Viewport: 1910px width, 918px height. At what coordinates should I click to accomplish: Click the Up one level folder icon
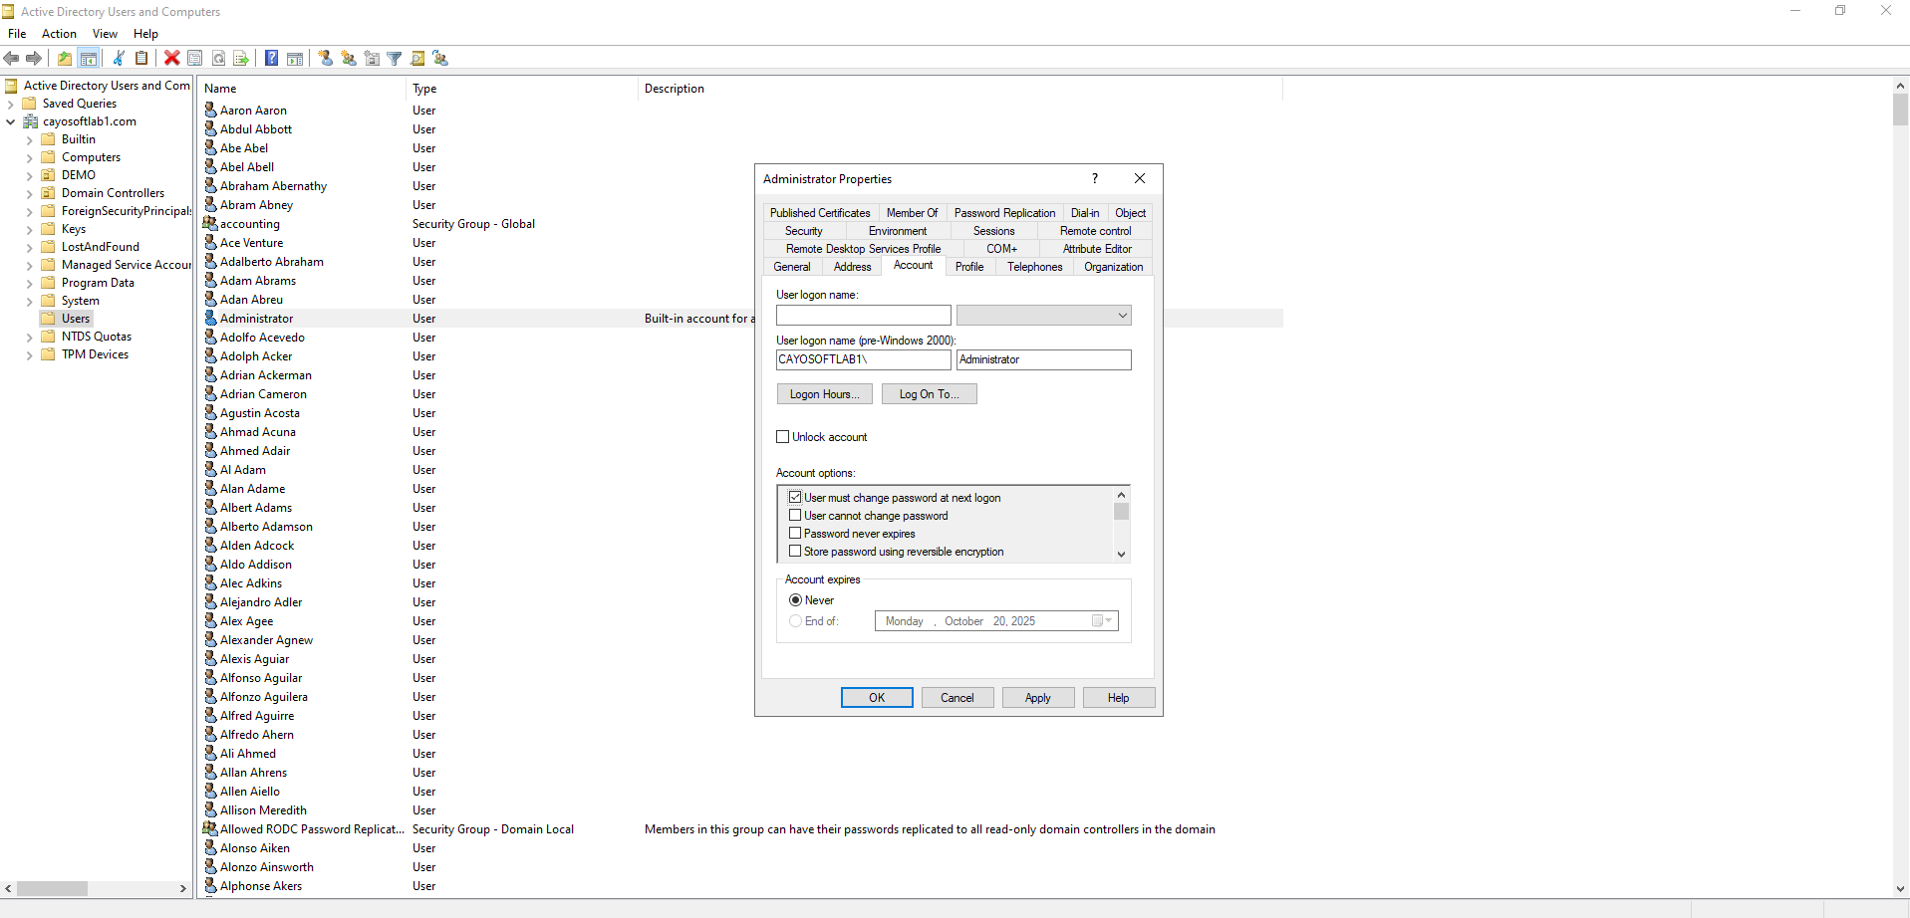pos(65,58)
